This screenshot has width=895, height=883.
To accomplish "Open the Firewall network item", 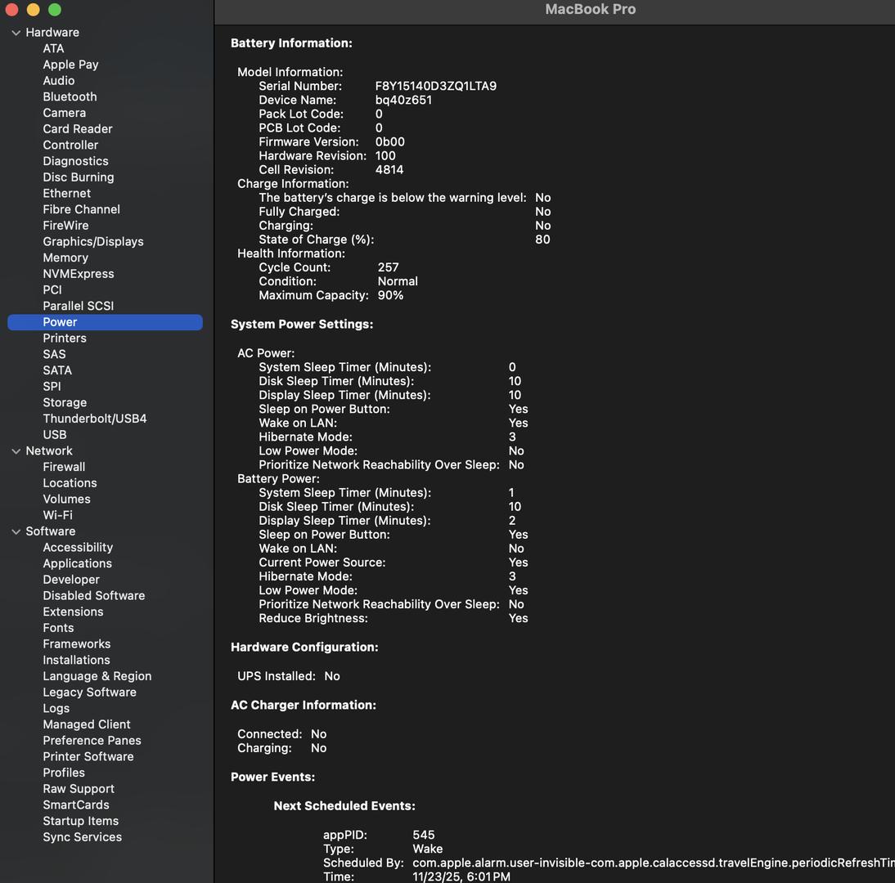I will click(x=64, y=467).
